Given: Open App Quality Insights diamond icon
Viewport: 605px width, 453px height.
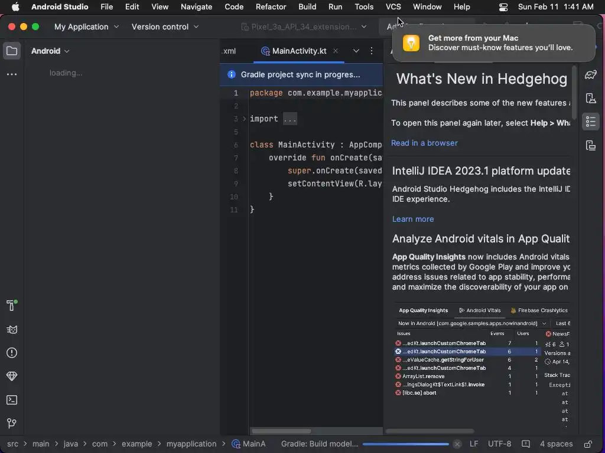Looking at the screenshot, I should (12, 376).
